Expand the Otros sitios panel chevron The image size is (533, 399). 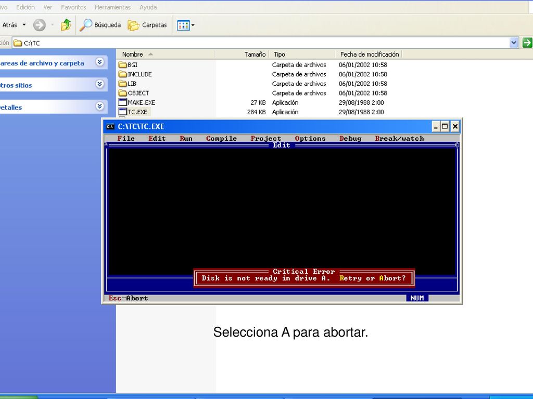coord(99,84)
